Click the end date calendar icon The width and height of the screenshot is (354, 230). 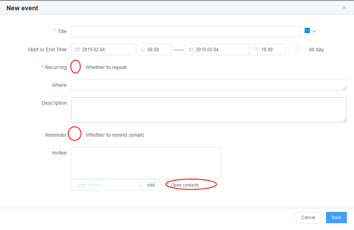(191, 49)
